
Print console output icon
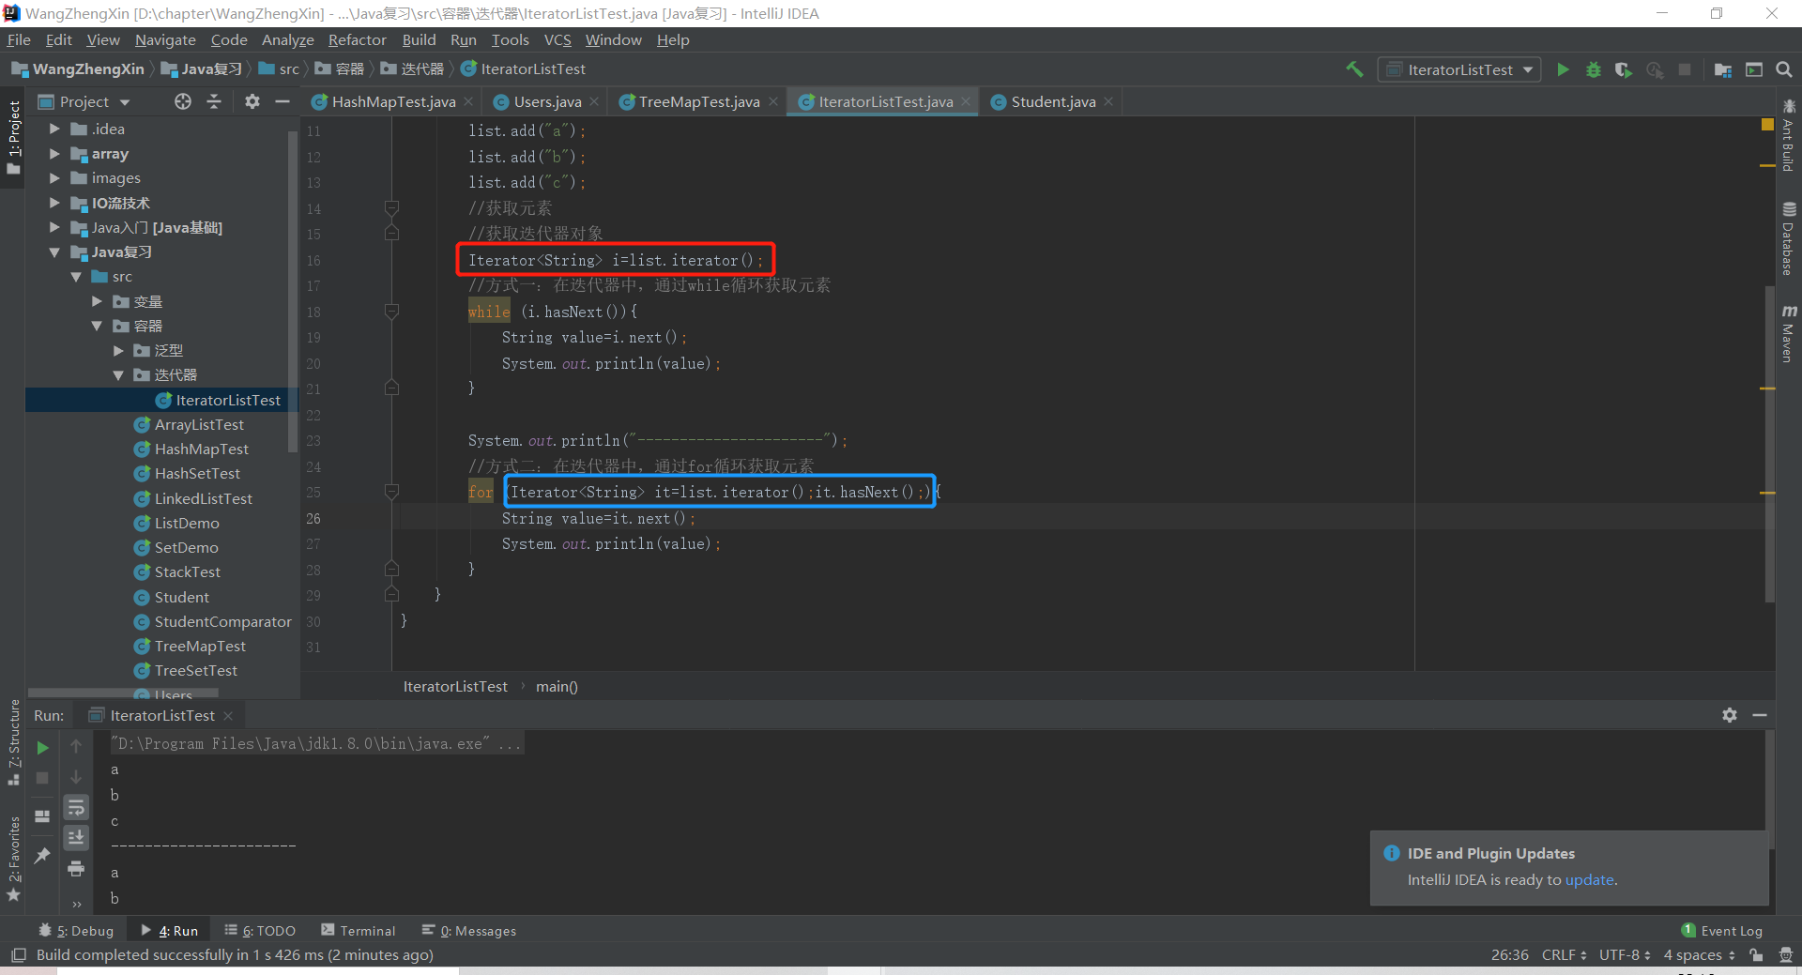(x=76, y=868)
